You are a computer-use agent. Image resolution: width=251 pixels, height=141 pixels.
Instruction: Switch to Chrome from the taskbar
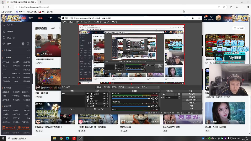pos(61,138)
